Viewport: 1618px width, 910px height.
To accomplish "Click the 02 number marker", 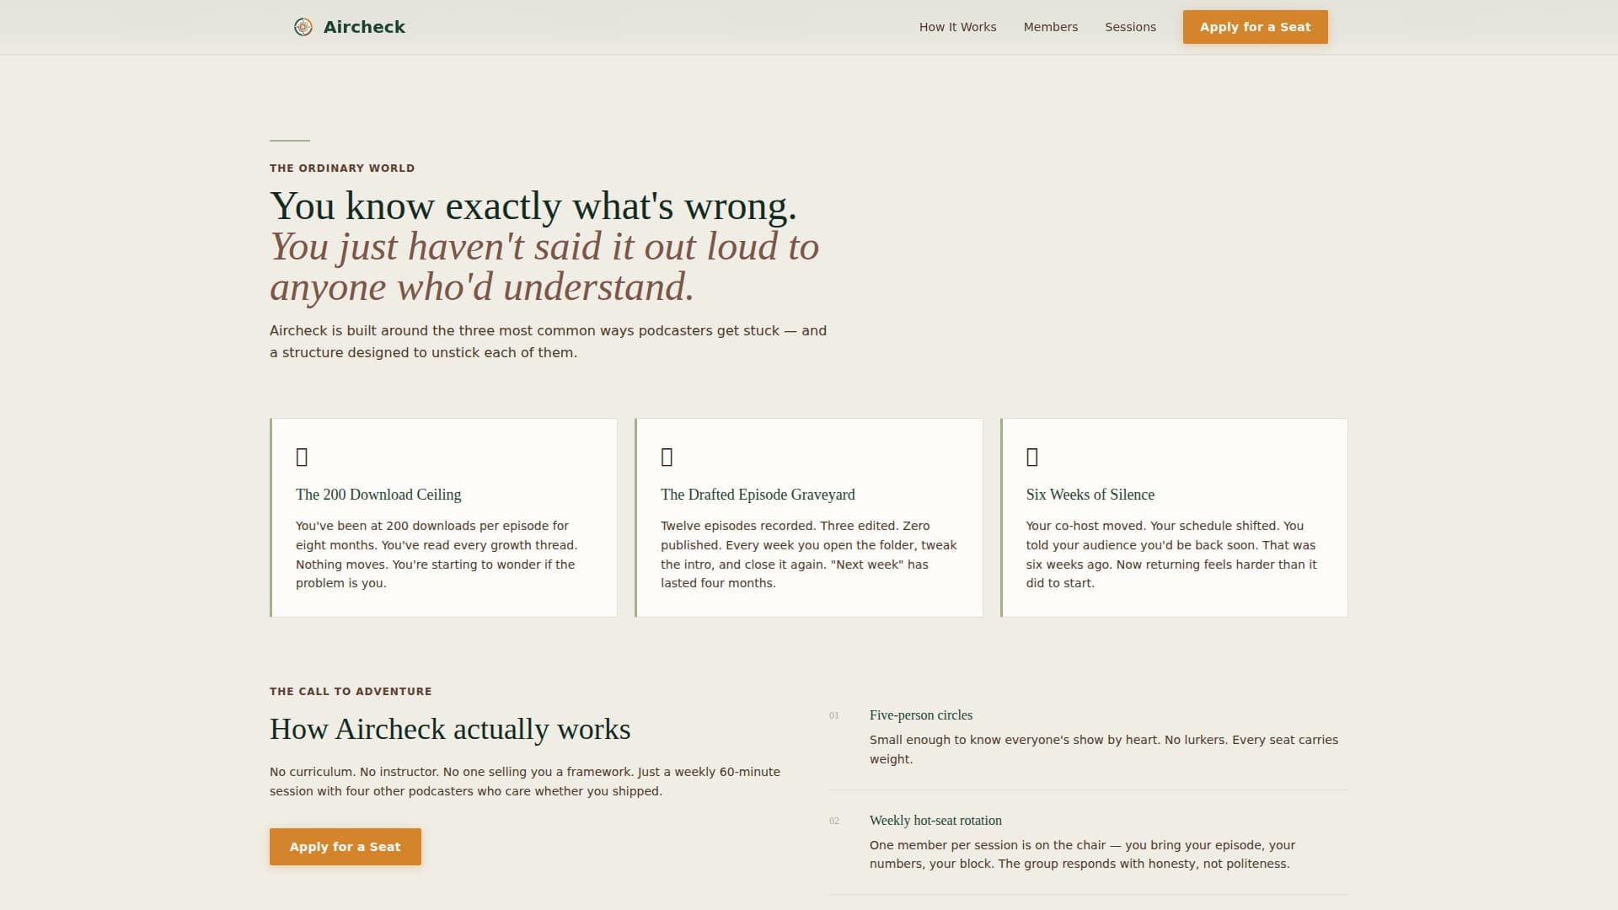I will coord(834,821).
